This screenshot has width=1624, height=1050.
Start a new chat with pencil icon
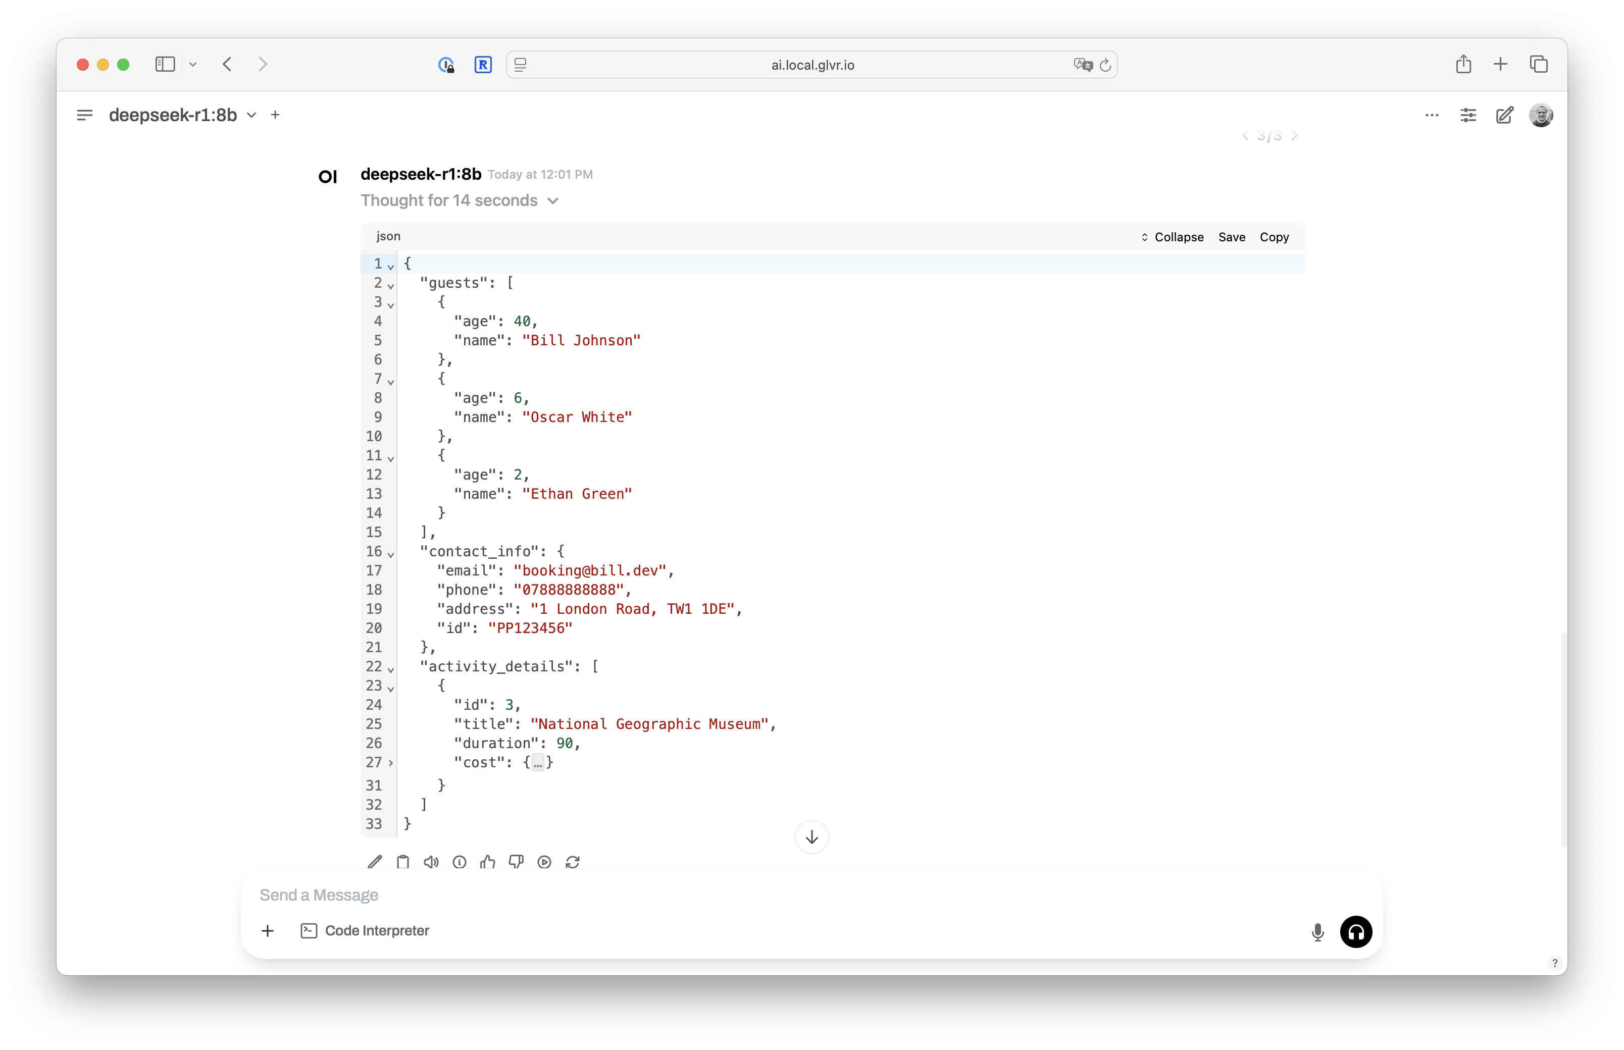click(x=1505, y=115)
